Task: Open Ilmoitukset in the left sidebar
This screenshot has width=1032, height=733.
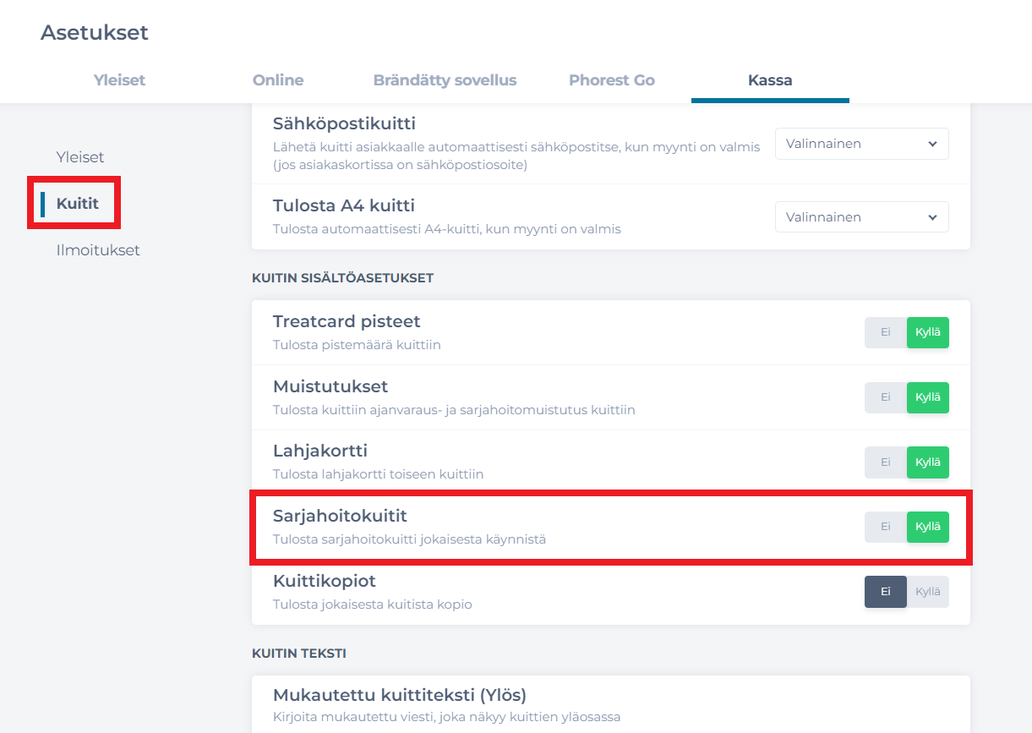Action: click(98, 250)
